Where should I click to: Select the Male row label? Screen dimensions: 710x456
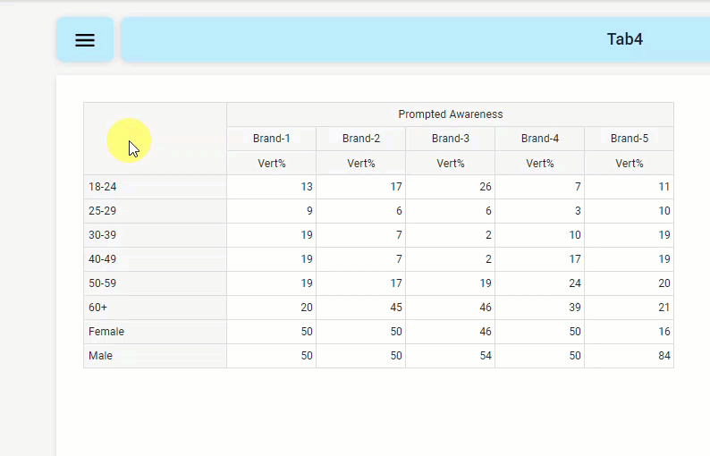pos(100,356)
